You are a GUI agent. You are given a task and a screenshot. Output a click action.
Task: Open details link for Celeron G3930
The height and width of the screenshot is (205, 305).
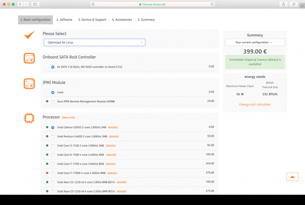[x=113, y=127]
